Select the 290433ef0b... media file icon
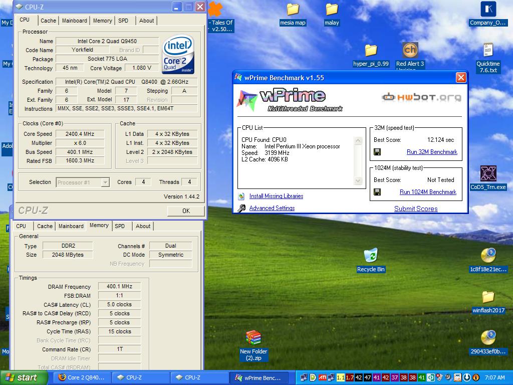The width and height of the screenshot is (513, 385). 488,338
